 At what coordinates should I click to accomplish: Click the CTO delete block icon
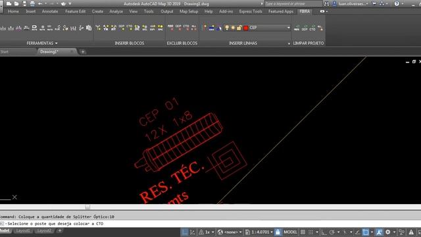(x=186, y=28)
